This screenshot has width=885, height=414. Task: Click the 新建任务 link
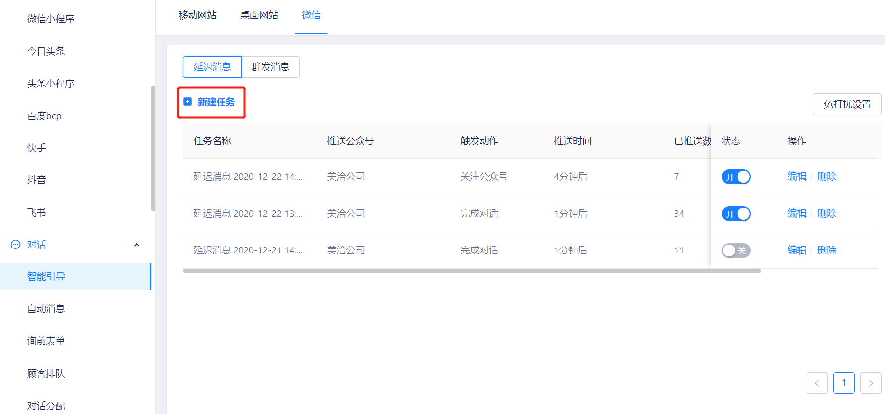pyautogui.click(x=216, y=102)
